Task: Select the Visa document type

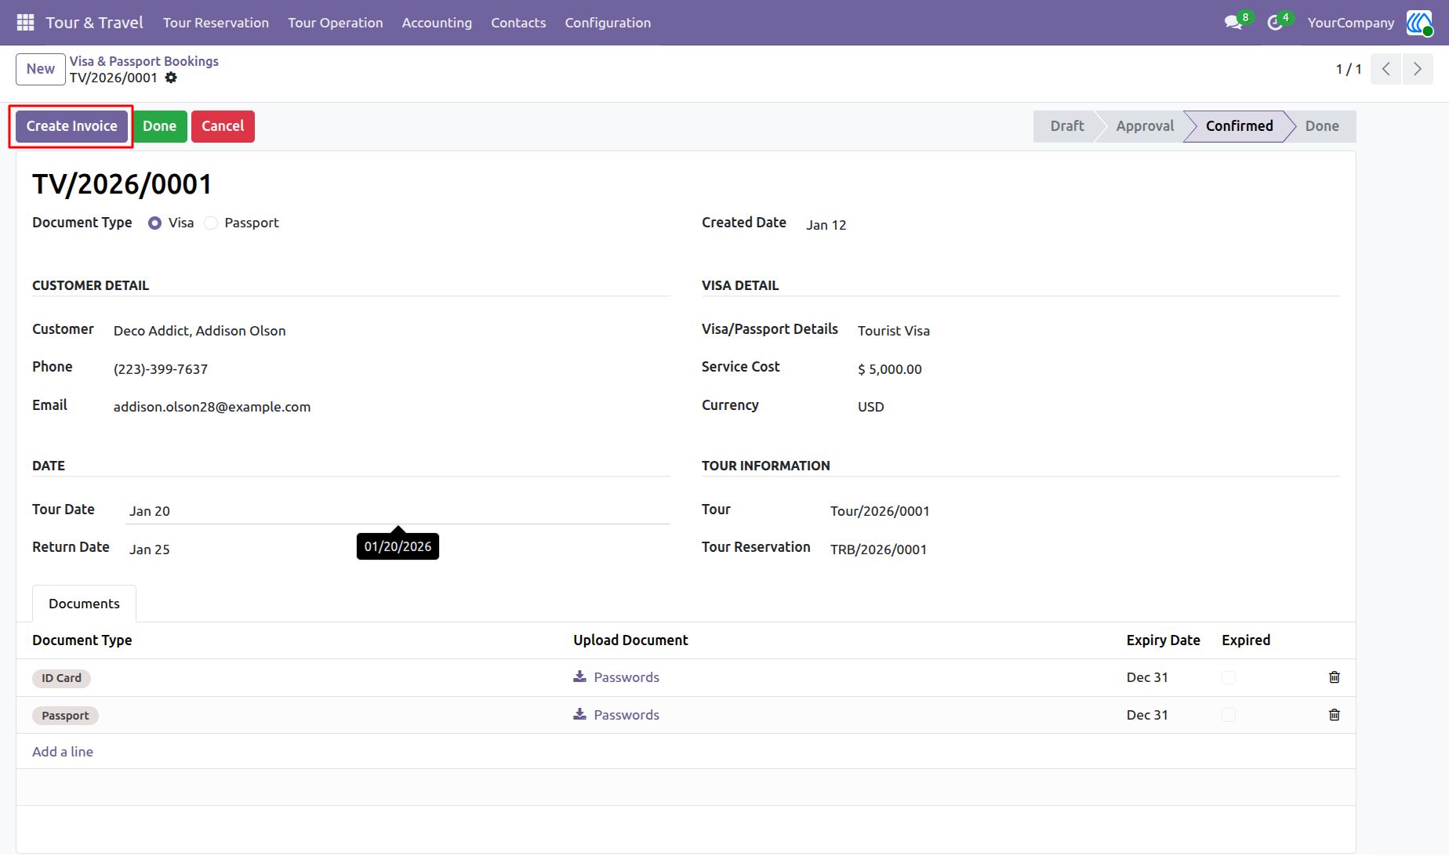Action: (154, 223)
